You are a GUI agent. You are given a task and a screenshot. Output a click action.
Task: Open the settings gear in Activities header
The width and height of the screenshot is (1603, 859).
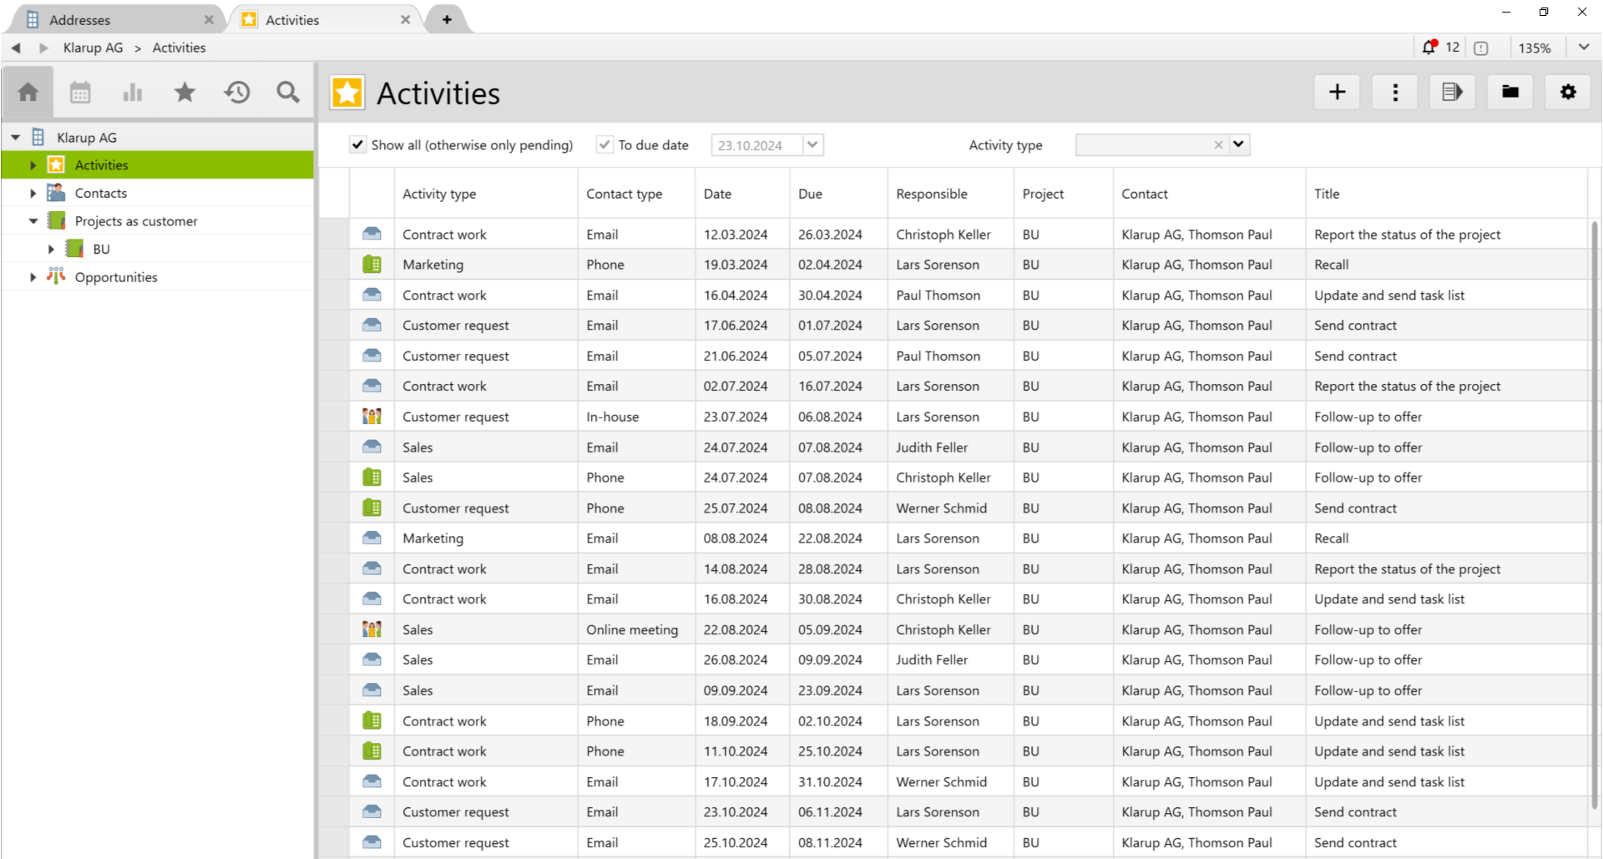1568,92
